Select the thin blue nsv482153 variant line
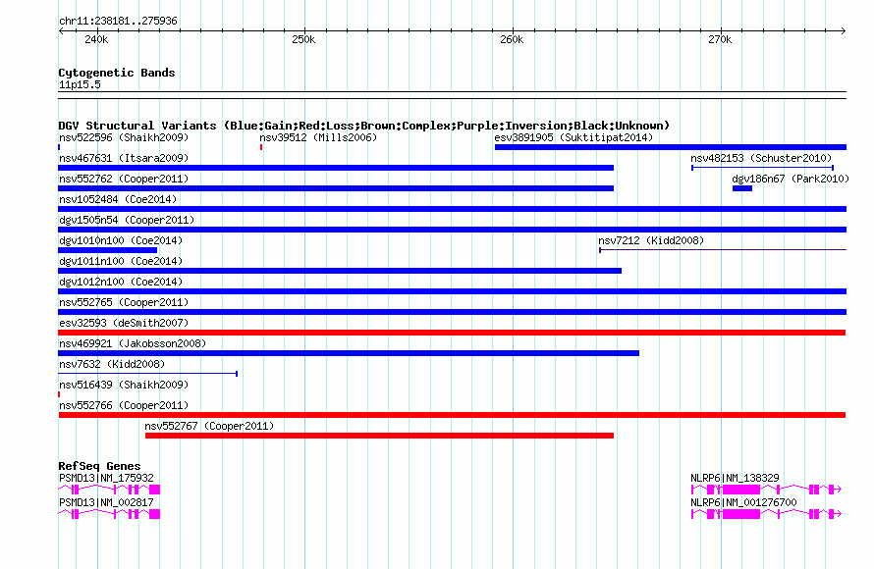Screen dimensions: 874x569 762,168
